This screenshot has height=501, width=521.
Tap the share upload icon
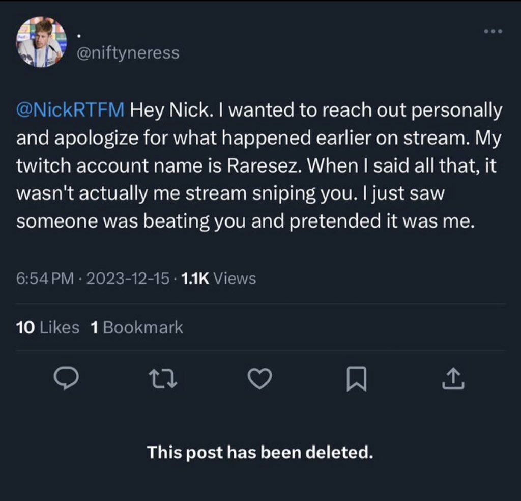point(455,379)
